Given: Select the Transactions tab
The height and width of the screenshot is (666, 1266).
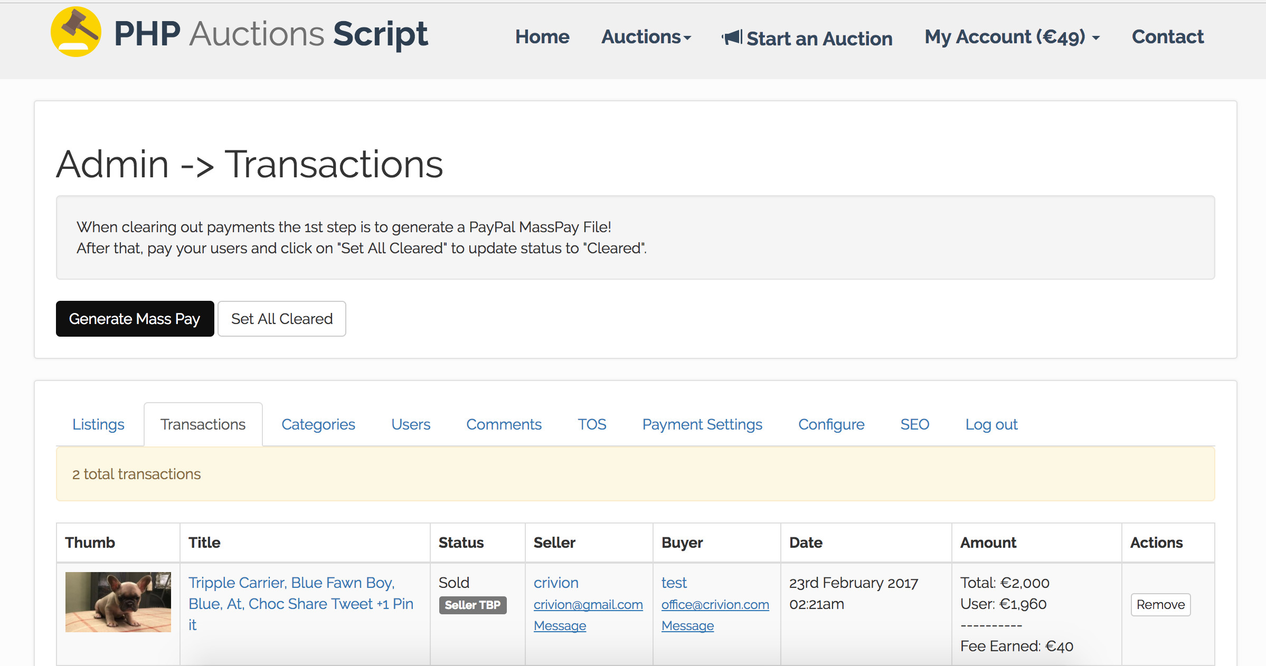Looking at the screenshot, I should pyautogui.click(x=203, y=424).
